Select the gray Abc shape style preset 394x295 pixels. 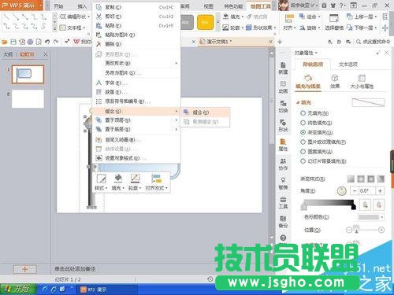click(186, 22)
